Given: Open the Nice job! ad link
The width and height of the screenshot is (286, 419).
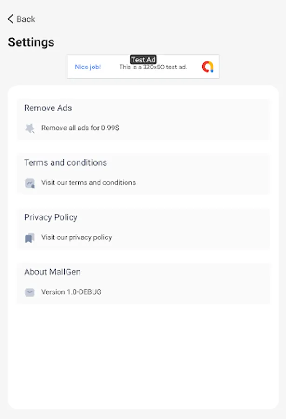Looking at the screenshot, I should pyautogui.click(x=88, y=67).
